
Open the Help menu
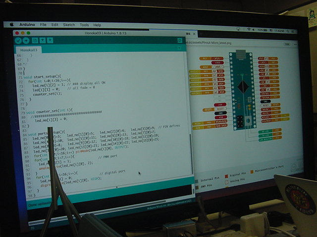(97, 25)
